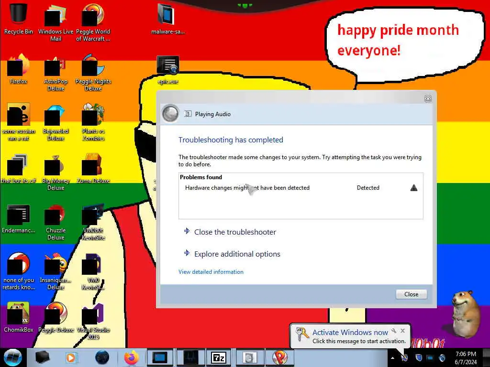Switch to the troubleshooter taskbar item
The image size is (490, 367).
point(249,357)
